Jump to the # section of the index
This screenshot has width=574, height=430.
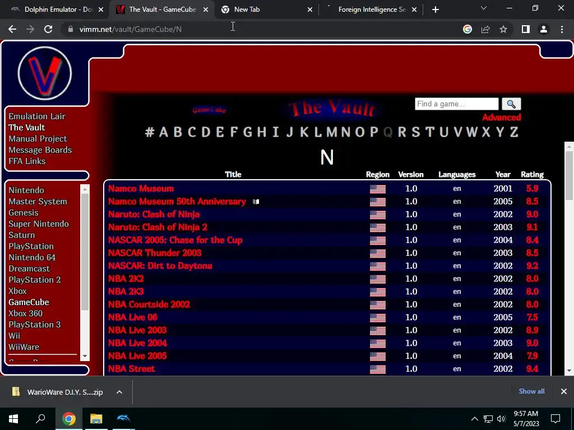[x=149, y=132]
